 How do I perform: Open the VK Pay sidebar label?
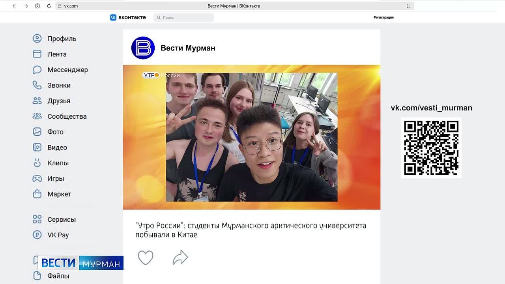click(58, 235)
